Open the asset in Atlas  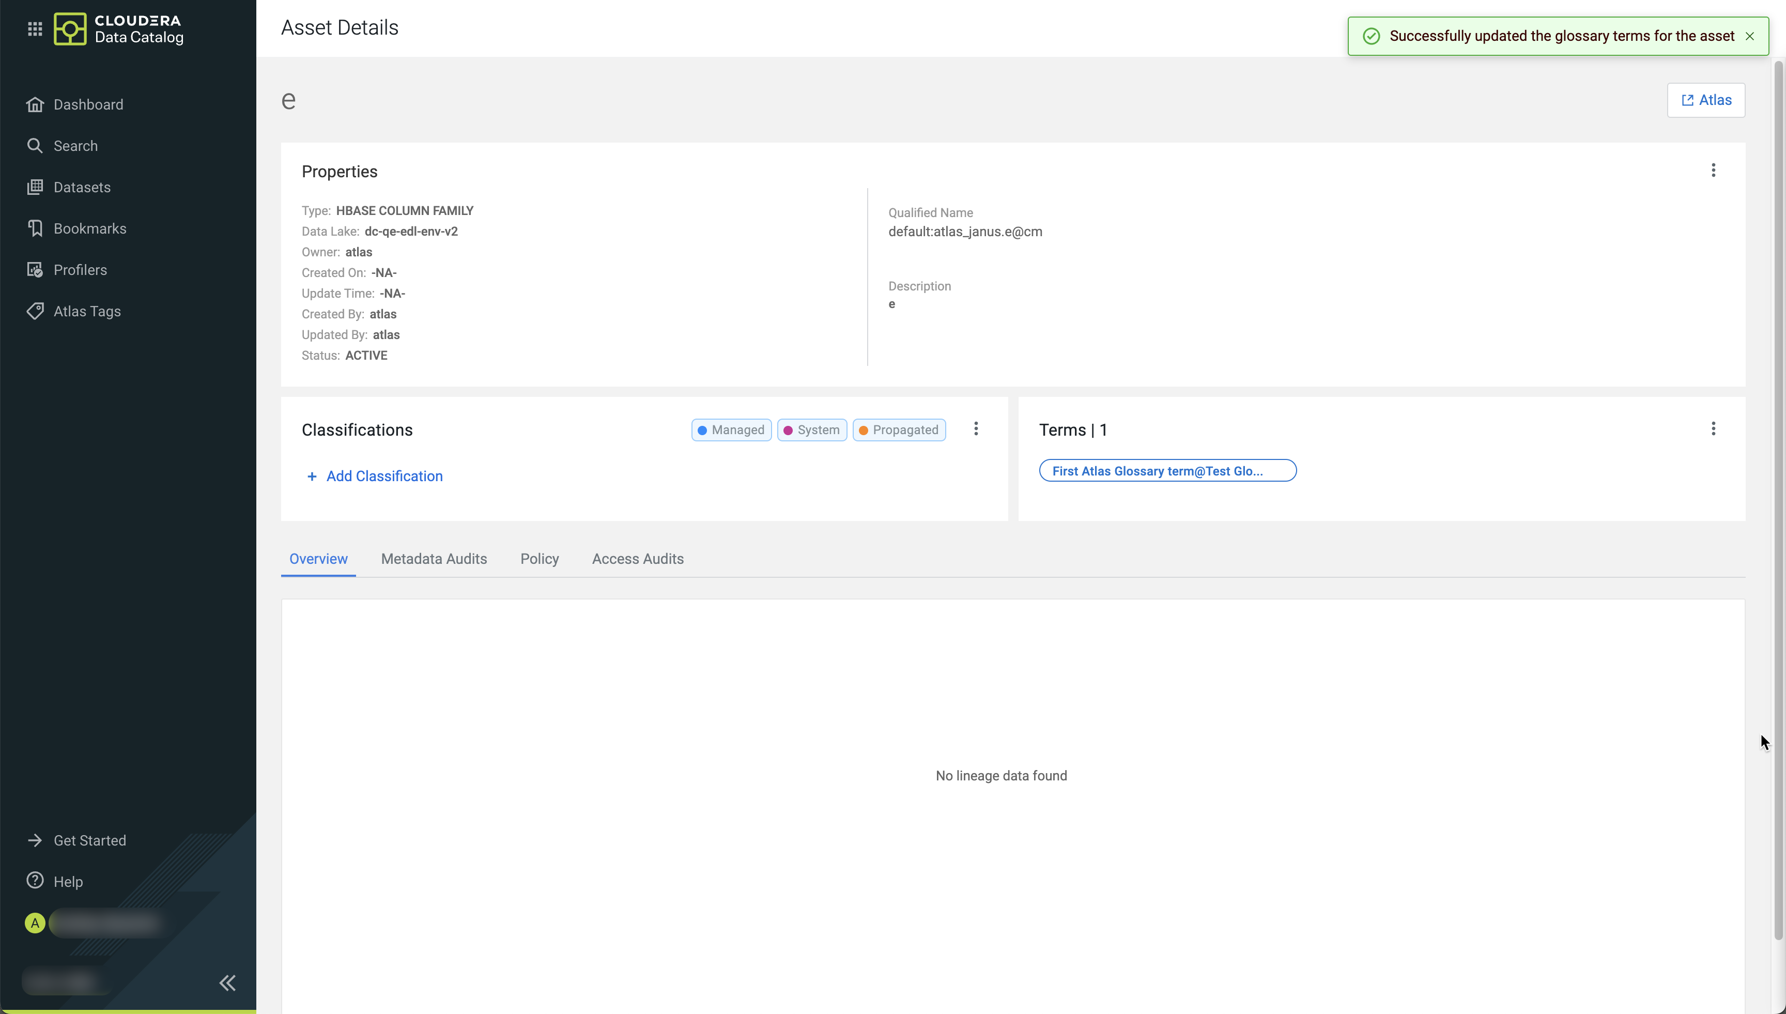coord(1706,100)
